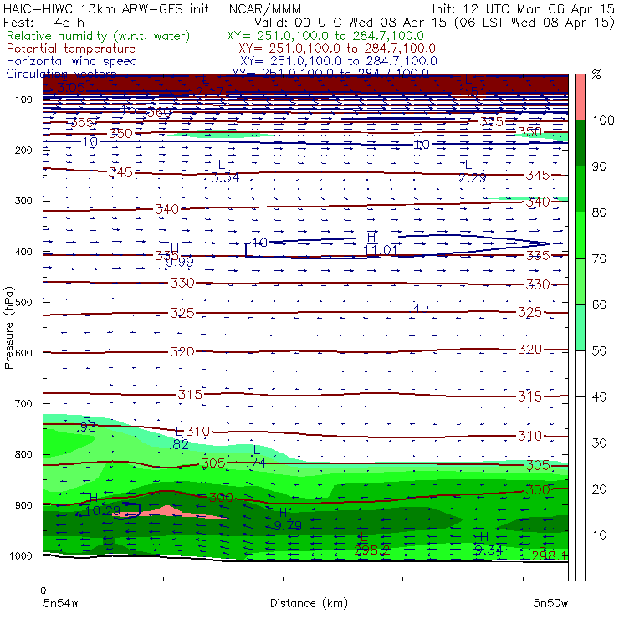The width and height of the screenshot is (619, 619).
Task: Click the '9.99' wind maximum label
Action: [180, 262]
